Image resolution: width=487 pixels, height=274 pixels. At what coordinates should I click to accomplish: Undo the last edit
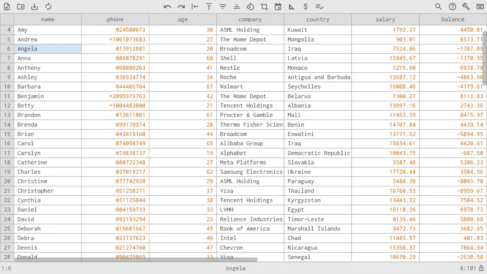[x=167, y=6]
